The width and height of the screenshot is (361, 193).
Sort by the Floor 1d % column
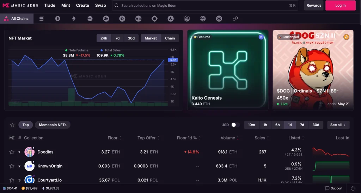point(189,138)
